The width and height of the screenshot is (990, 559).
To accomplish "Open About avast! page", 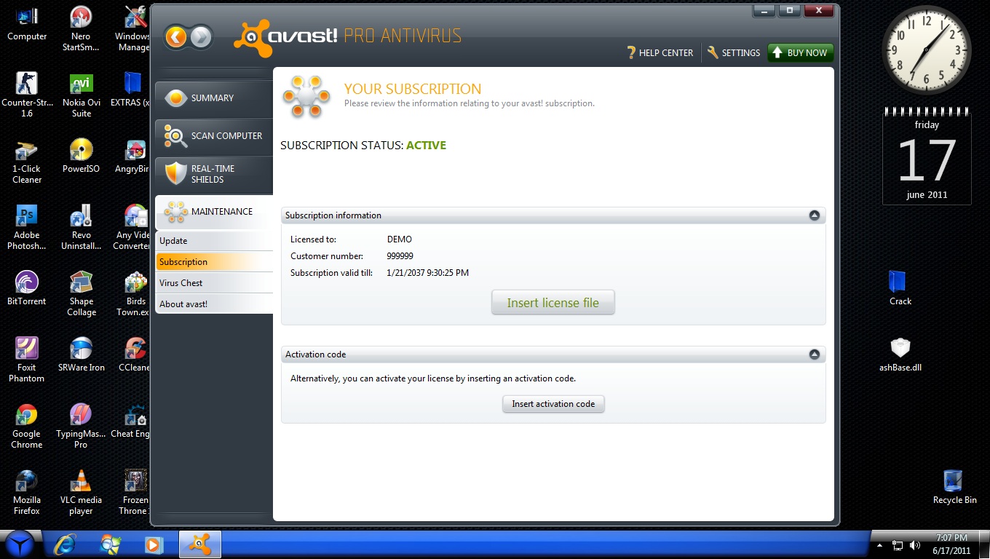I will 214,304.
